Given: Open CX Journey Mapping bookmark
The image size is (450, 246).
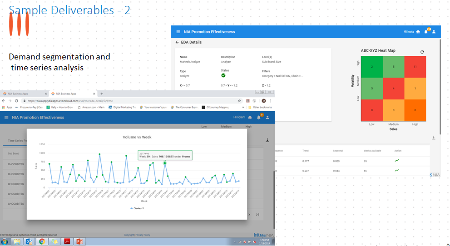Looking at the screenshot, I should tap(215, 107).
